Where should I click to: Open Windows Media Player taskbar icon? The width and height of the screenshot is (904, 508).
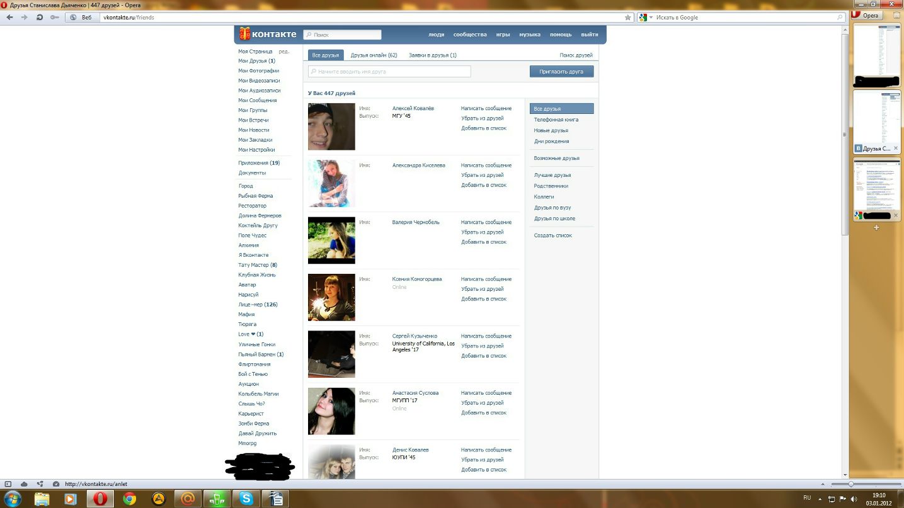point(71,499)
